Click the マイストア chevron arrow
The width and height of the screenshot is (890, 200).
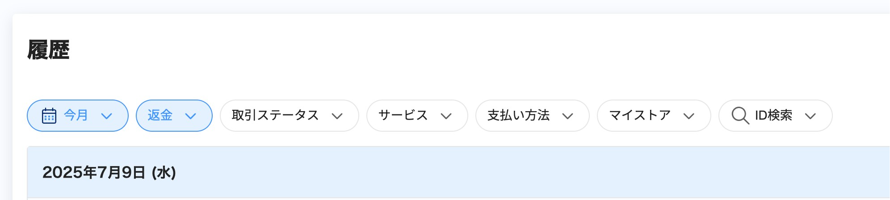(x=689, y=116)
